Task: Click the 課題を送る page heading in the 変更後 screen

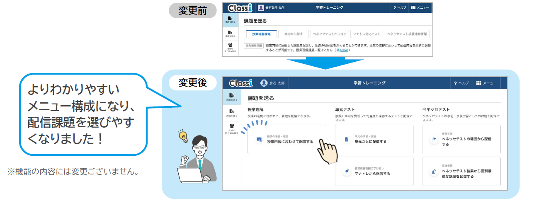Action: 261,98
